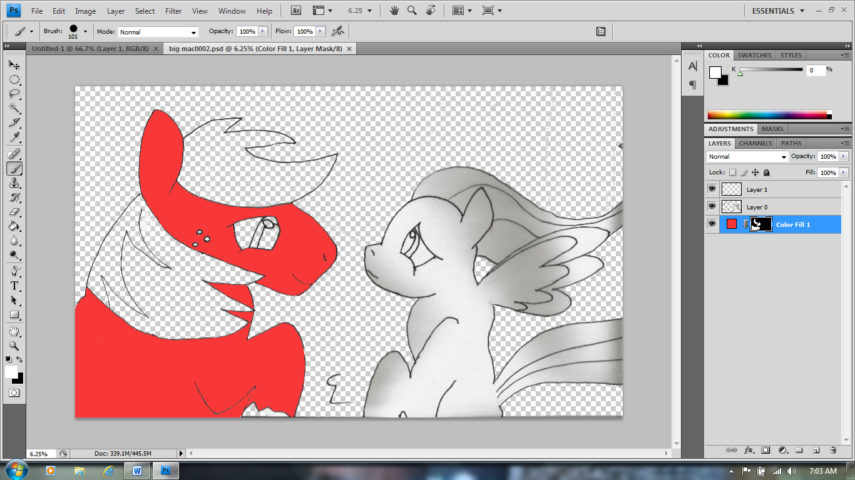Image resolution: width=855 pixels, height=480 pixels.
Task: Switch to the PATHS tab
Action: pos(791,143)
